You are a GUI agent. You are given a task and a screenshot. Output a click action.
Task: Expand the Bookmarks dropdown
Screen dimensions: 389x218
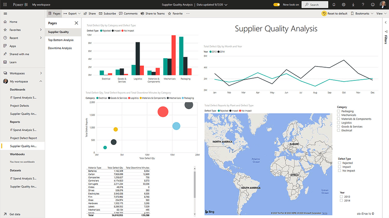point(362,14)
